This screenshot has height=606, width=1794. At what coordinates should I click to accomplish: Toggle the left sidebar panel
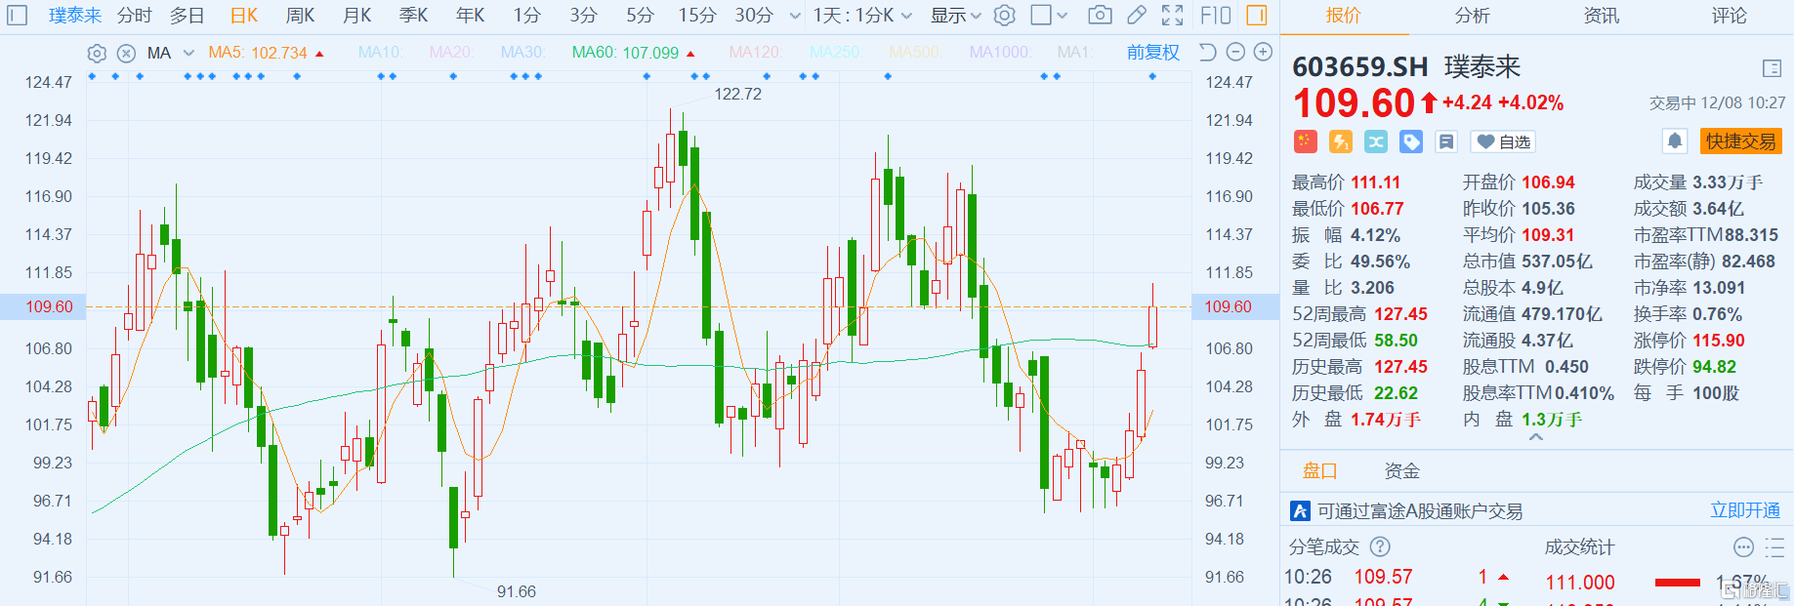point(18,16)
